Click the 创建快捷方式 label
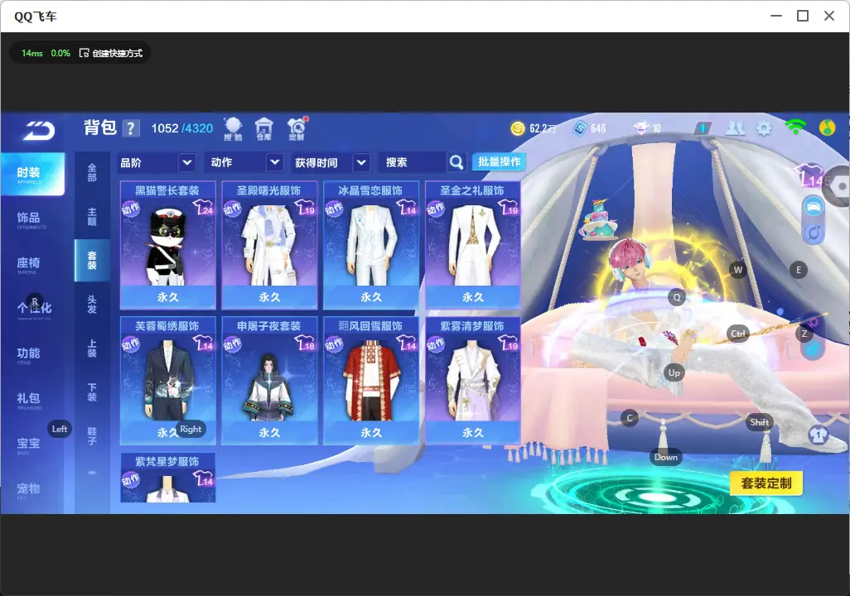 (117, 53)
